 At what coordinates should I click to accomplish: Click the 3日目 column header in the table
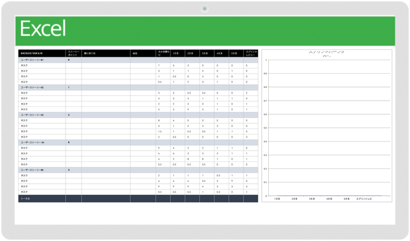207,53
